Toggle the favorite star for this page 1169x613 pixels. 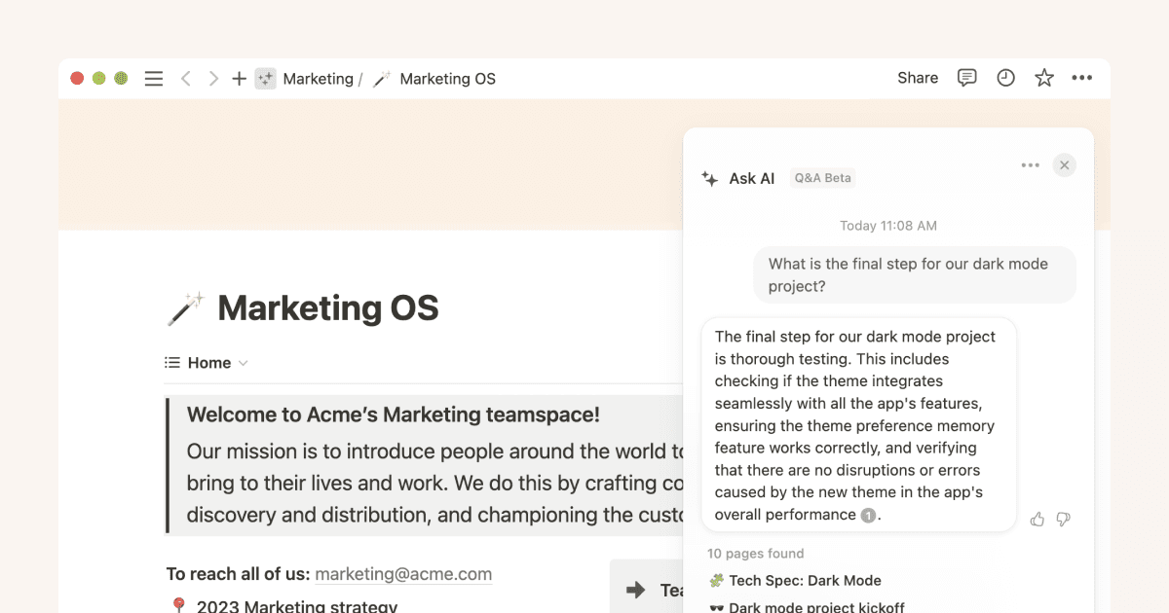click(x=1043, y=78)
